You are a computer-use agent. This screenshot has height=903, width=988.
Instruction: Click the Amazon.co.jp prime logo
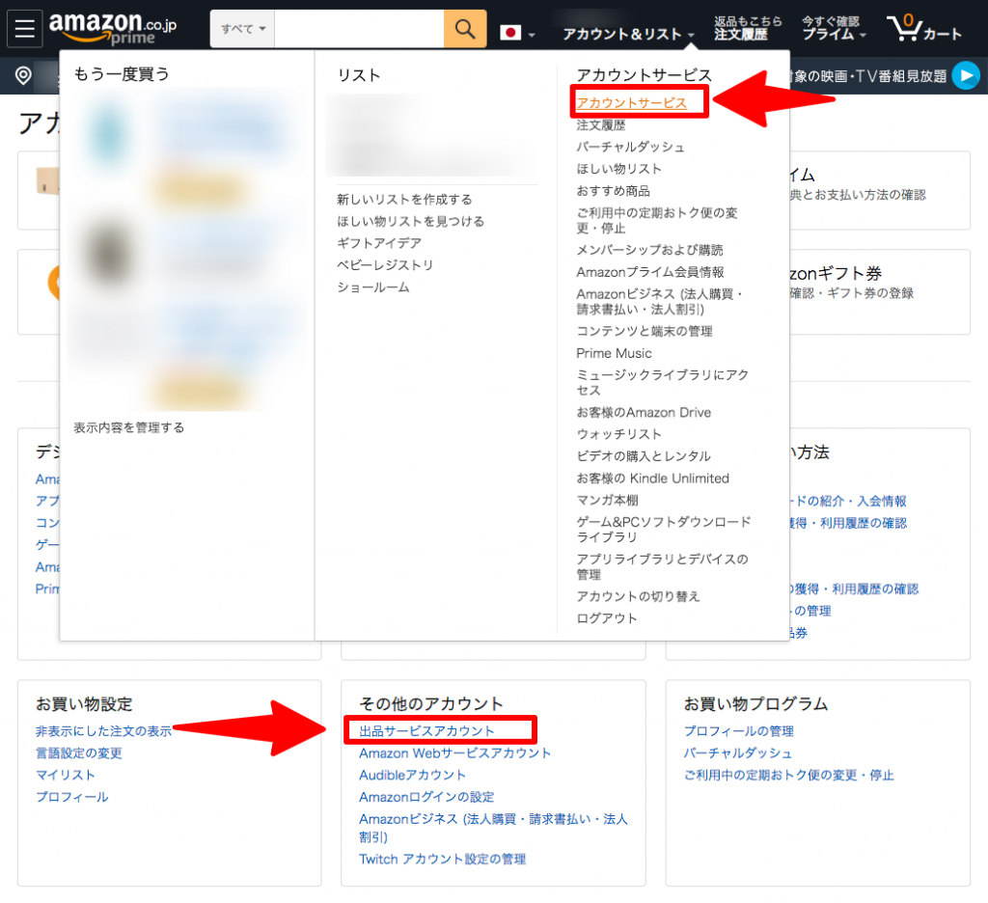(x=113, y=28)
